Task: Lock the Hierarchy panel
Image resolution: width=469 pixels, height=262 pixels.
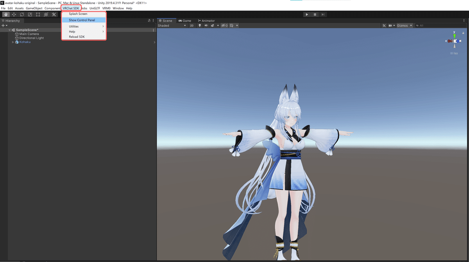Action: tap(149, 21)
